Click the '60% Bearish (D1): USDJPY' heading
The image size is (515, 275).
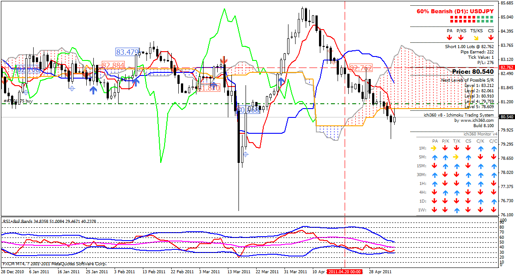pos(455,11)
